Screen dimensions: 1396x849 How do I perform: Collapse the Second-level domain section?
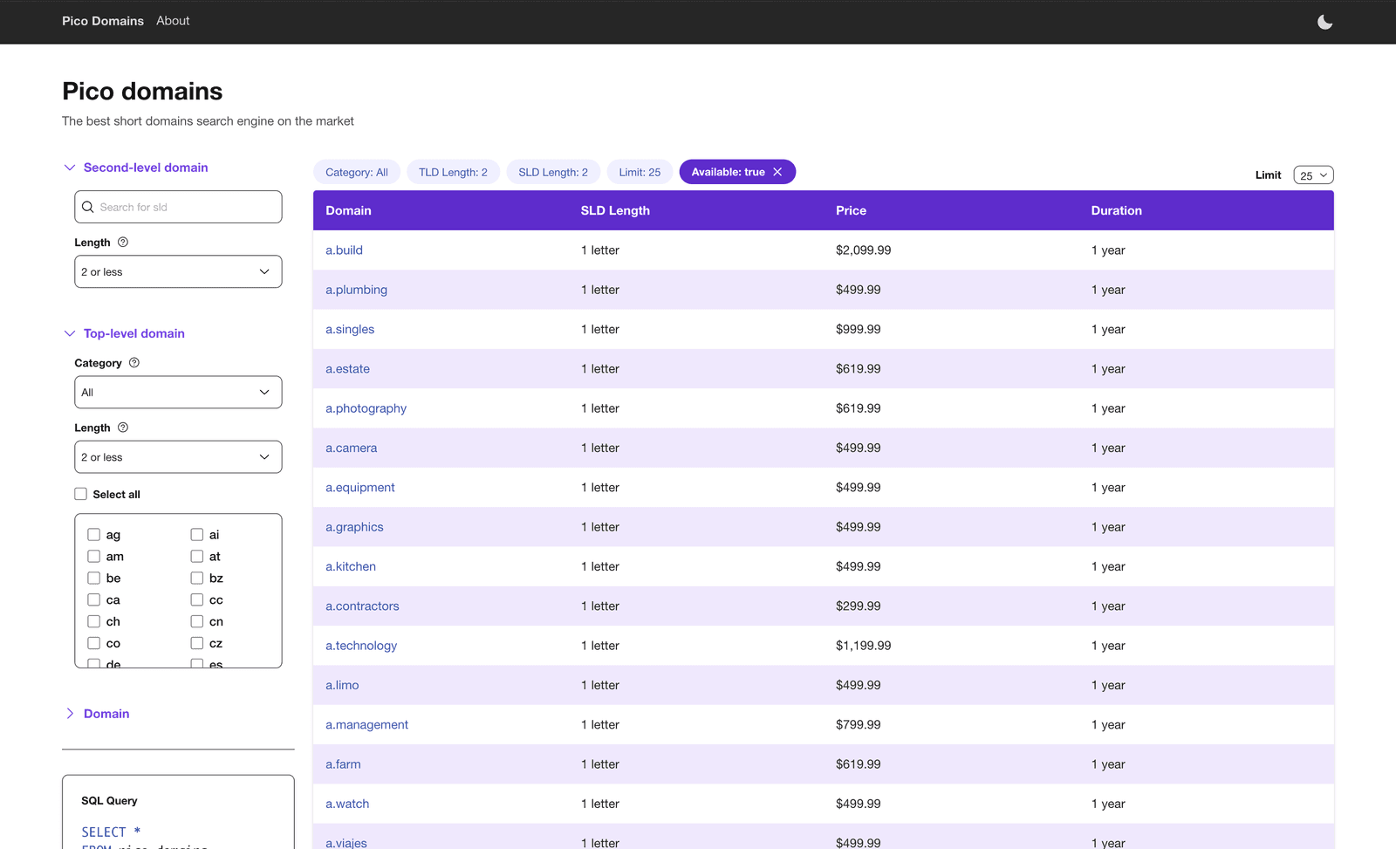[136, 168]
